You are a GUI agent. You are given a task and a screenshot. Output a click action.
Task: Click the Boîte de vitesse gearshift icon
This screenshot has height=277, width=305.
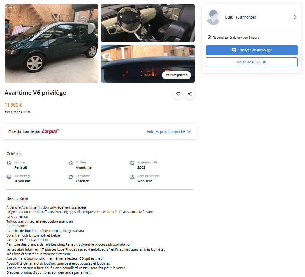coord(132,177)
